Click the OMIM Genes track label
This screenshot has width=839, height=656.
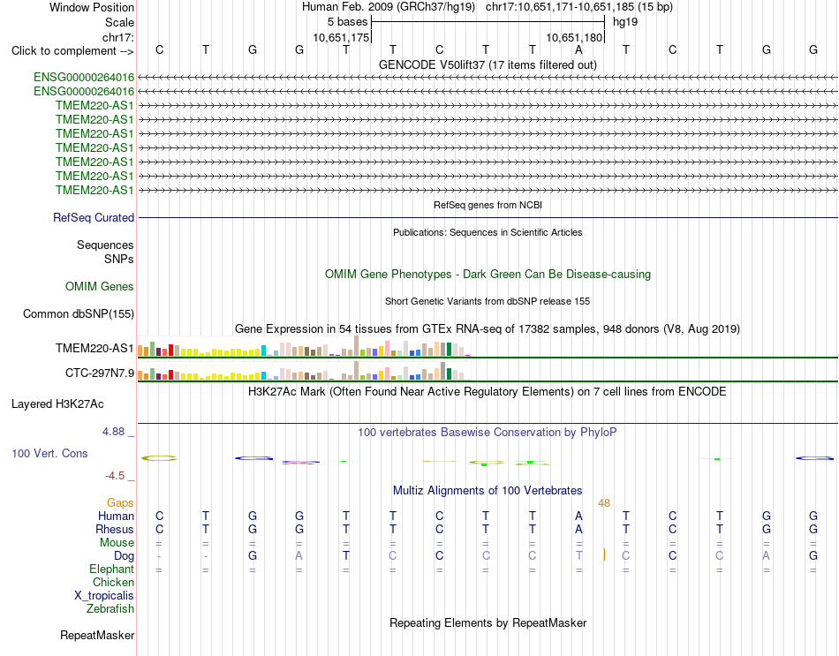point(100,286)
